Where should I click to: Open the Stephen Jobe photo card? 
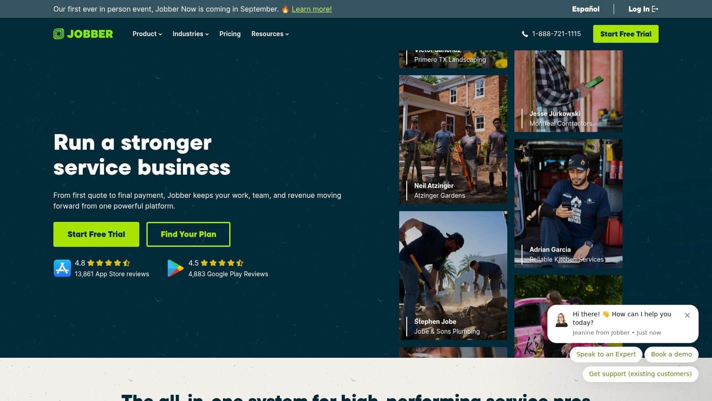click(453, 275)
